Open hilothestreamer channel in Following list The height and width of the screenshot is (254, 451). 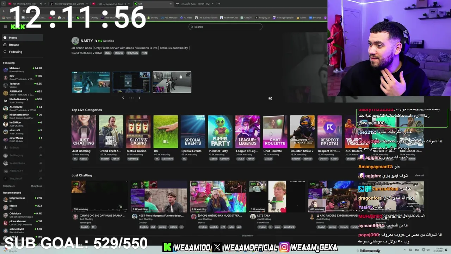coord(22,116)
